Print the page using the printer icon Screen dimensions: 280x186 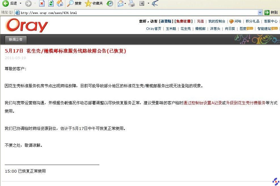pos(132,3)
